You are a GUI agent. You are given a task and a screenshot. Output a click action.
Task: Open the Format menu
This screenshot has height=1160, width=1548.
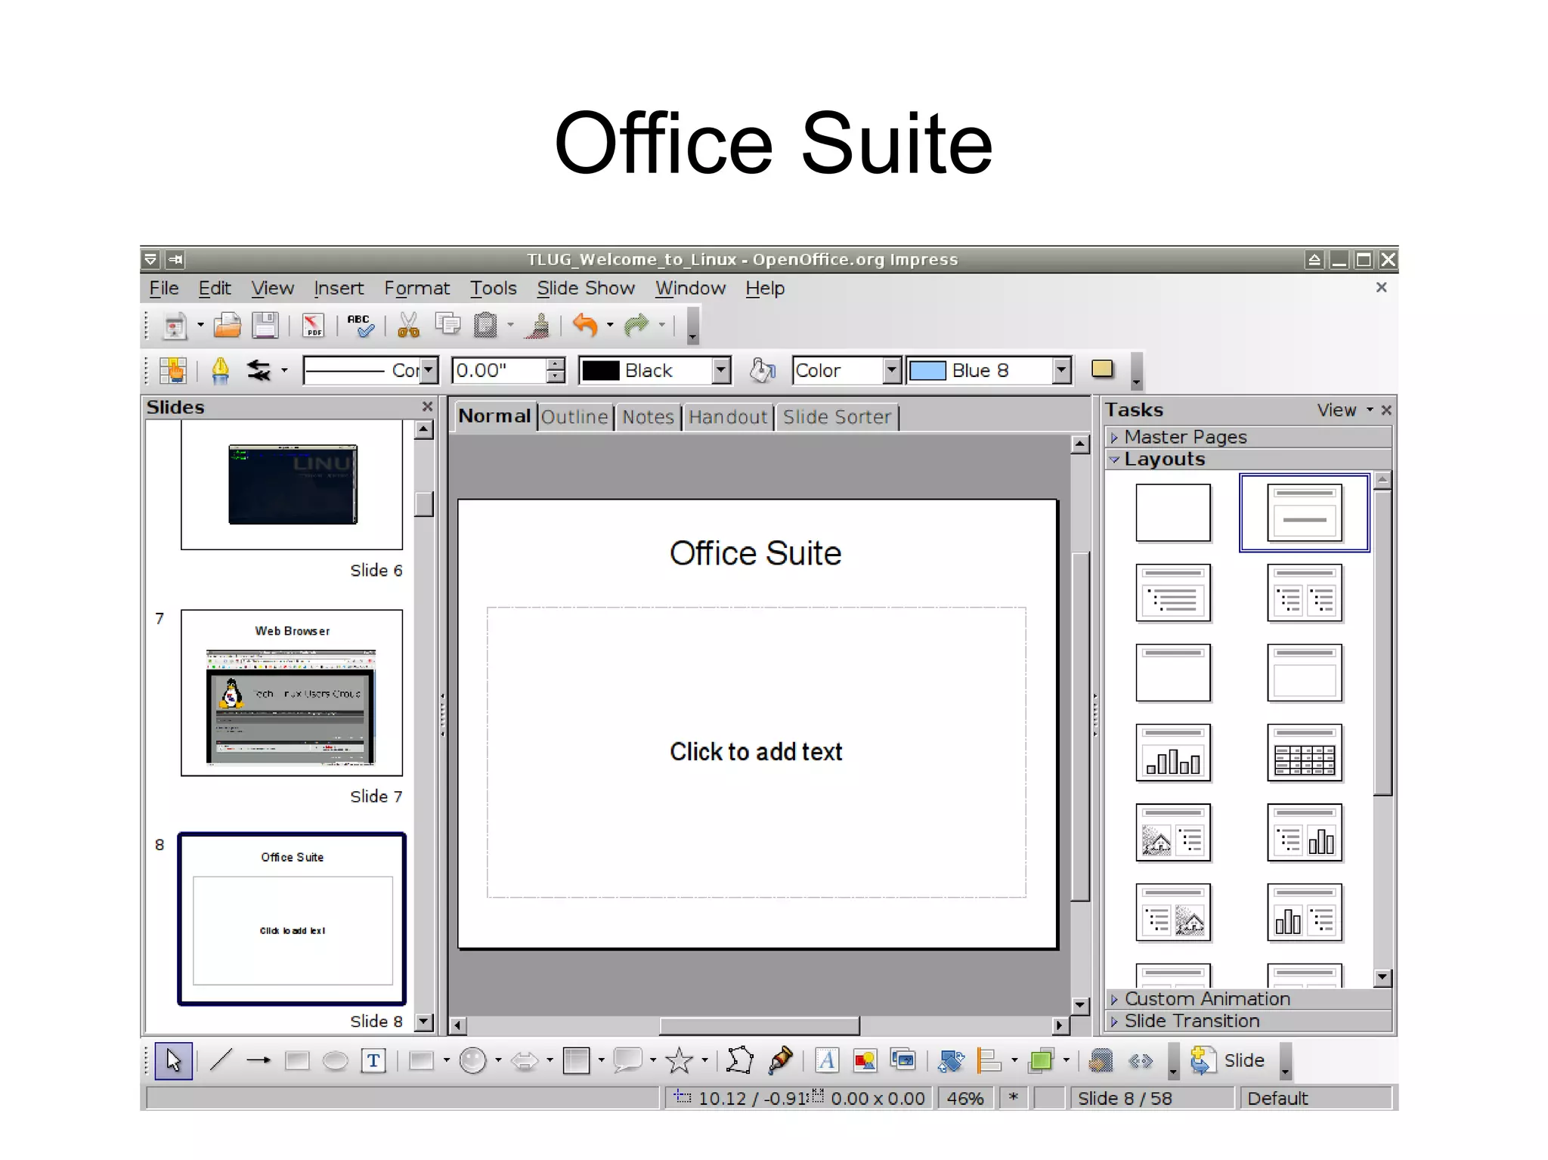tap(416, 288)
